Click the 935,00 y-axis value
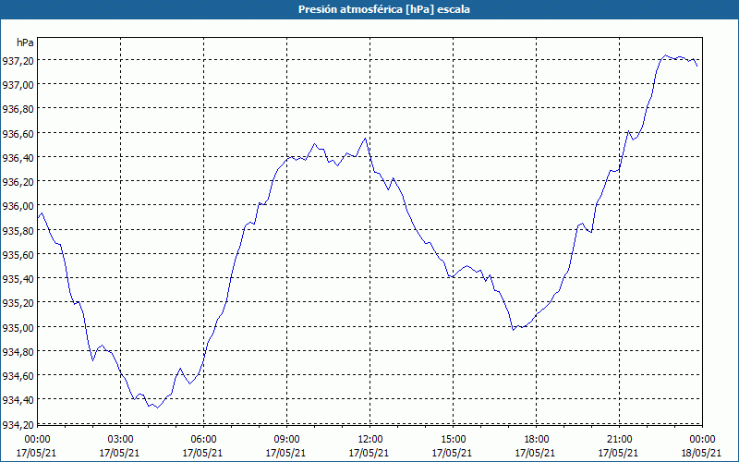This screenshot has height=462, width=739. 18,327
